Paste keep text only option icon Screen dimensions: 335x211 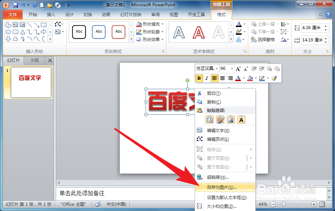[x=241, y=119]
